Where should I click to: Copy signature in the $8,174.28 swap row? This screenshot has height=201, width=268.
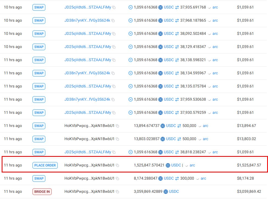coord(117,179)
